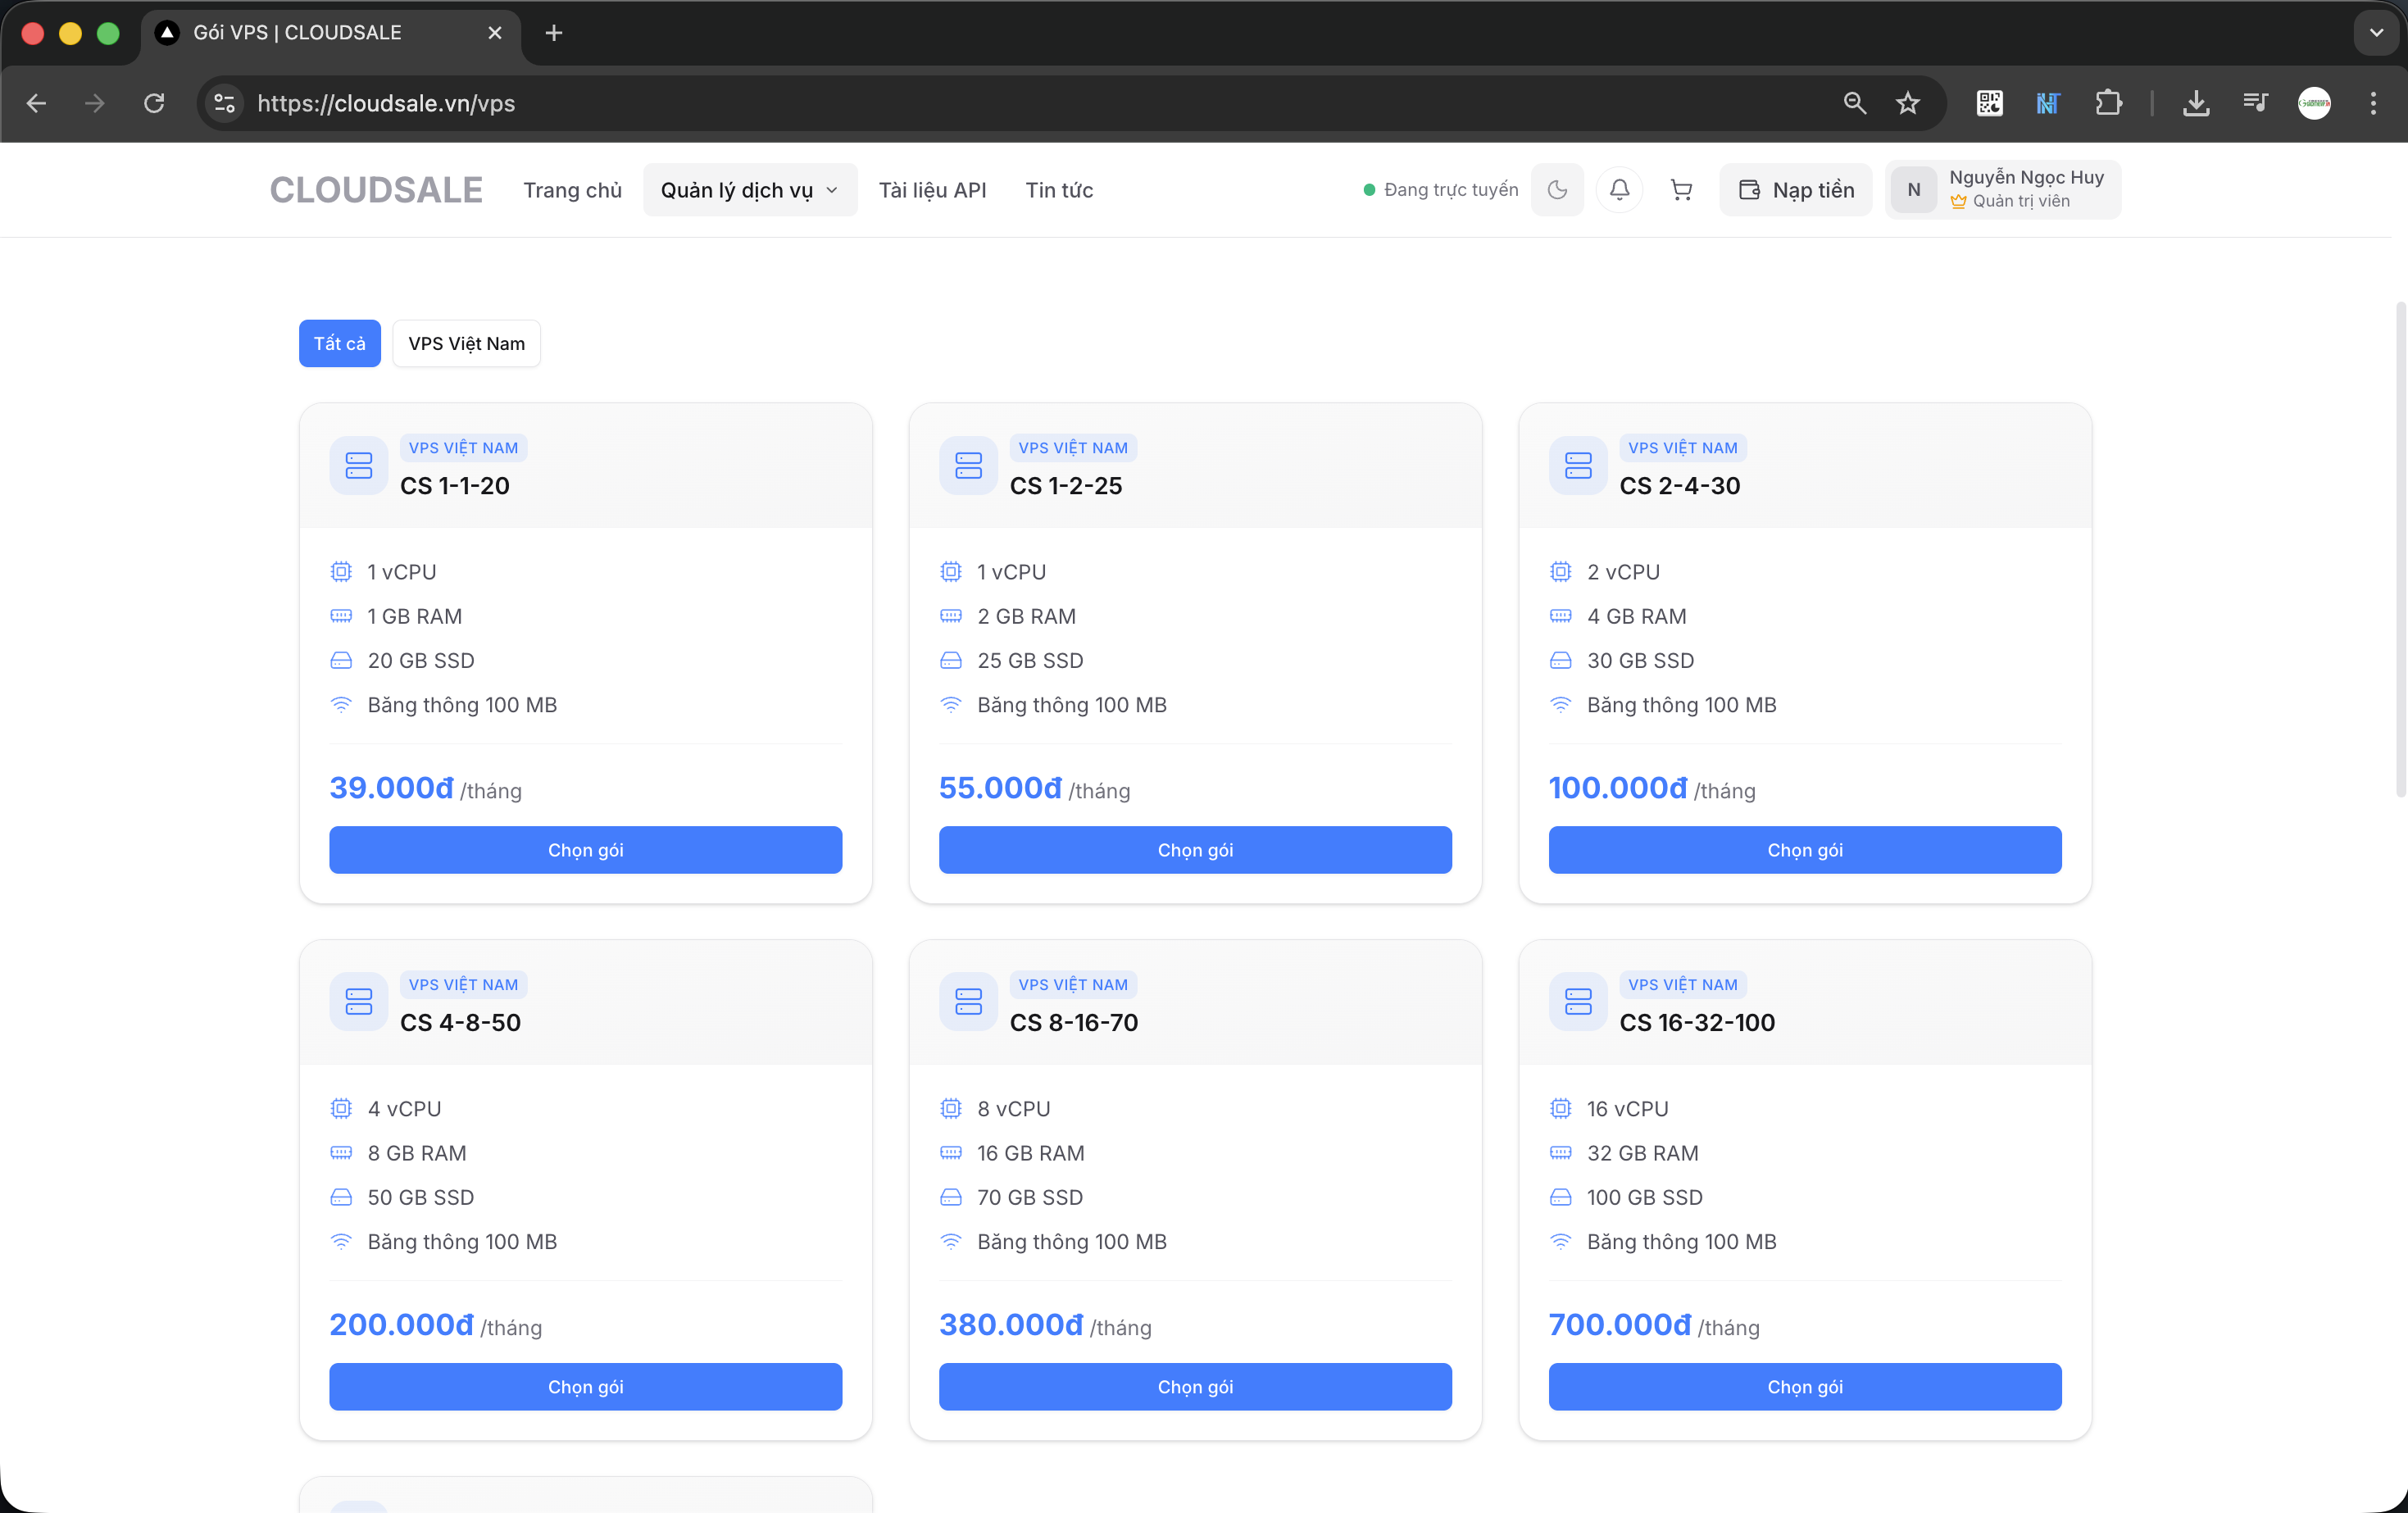Choose the CS 8-16-70 plan
The image size is (2408, 1513).
[1195, 1387]
